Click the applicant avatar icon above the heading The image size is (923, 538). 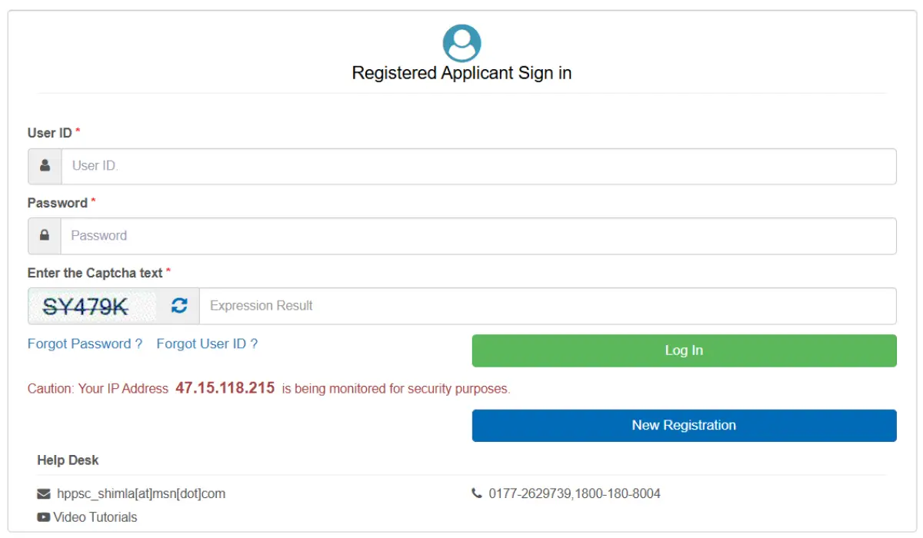pyautogui.click(x=461, y=42)
